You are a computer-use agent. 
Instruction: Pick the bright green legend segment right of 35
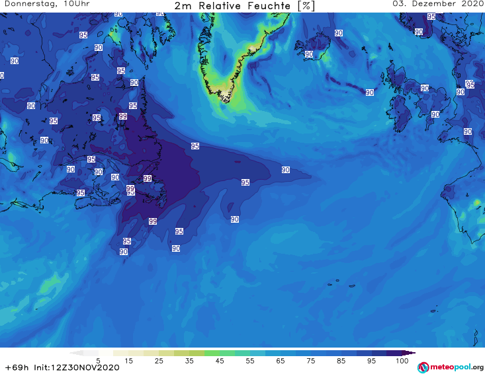pyautogui.click(x=212, y=353)
